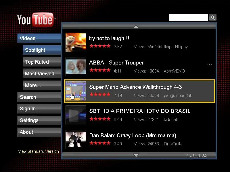
Task: Open the Videos menu
Action: [x=39, y=38]
